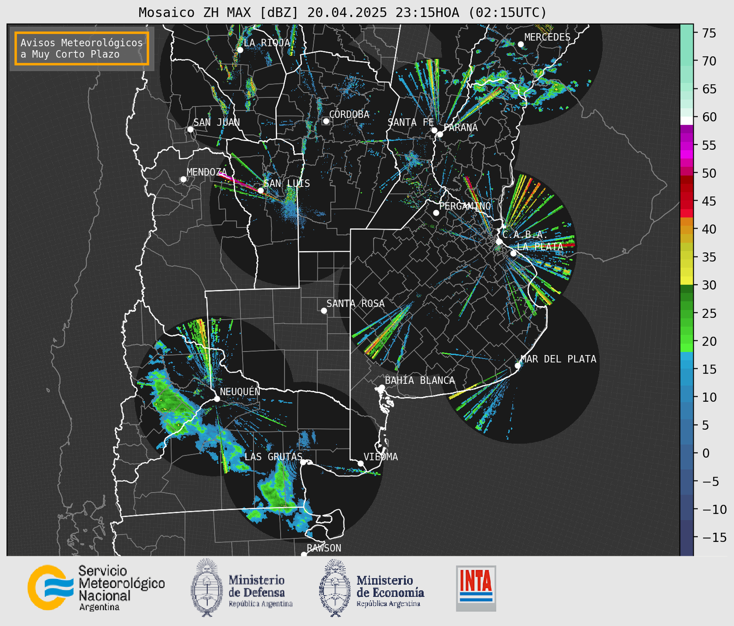734x626 pixels.
Task: Click the 0 label on the scale
Action: pos(706,453)
